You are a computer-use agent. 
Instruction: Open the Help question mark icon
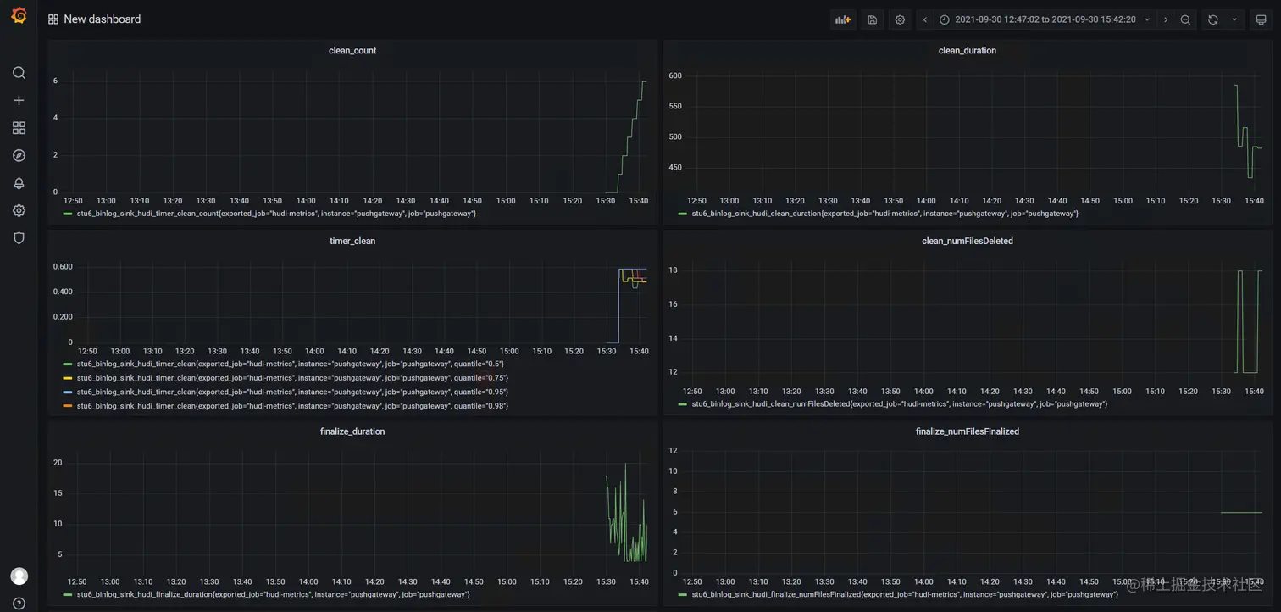pyautogui.click(x=19, y=604)
